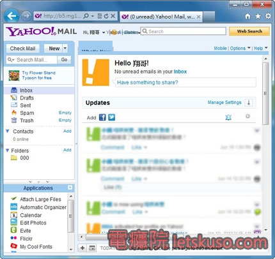Open Attach Large Files application
This screenshot has height=259, width=275.
click(x=40, y=199)
